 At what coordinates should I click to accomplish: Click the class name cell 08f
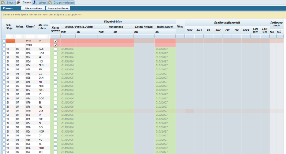click(x=28, y=119)
